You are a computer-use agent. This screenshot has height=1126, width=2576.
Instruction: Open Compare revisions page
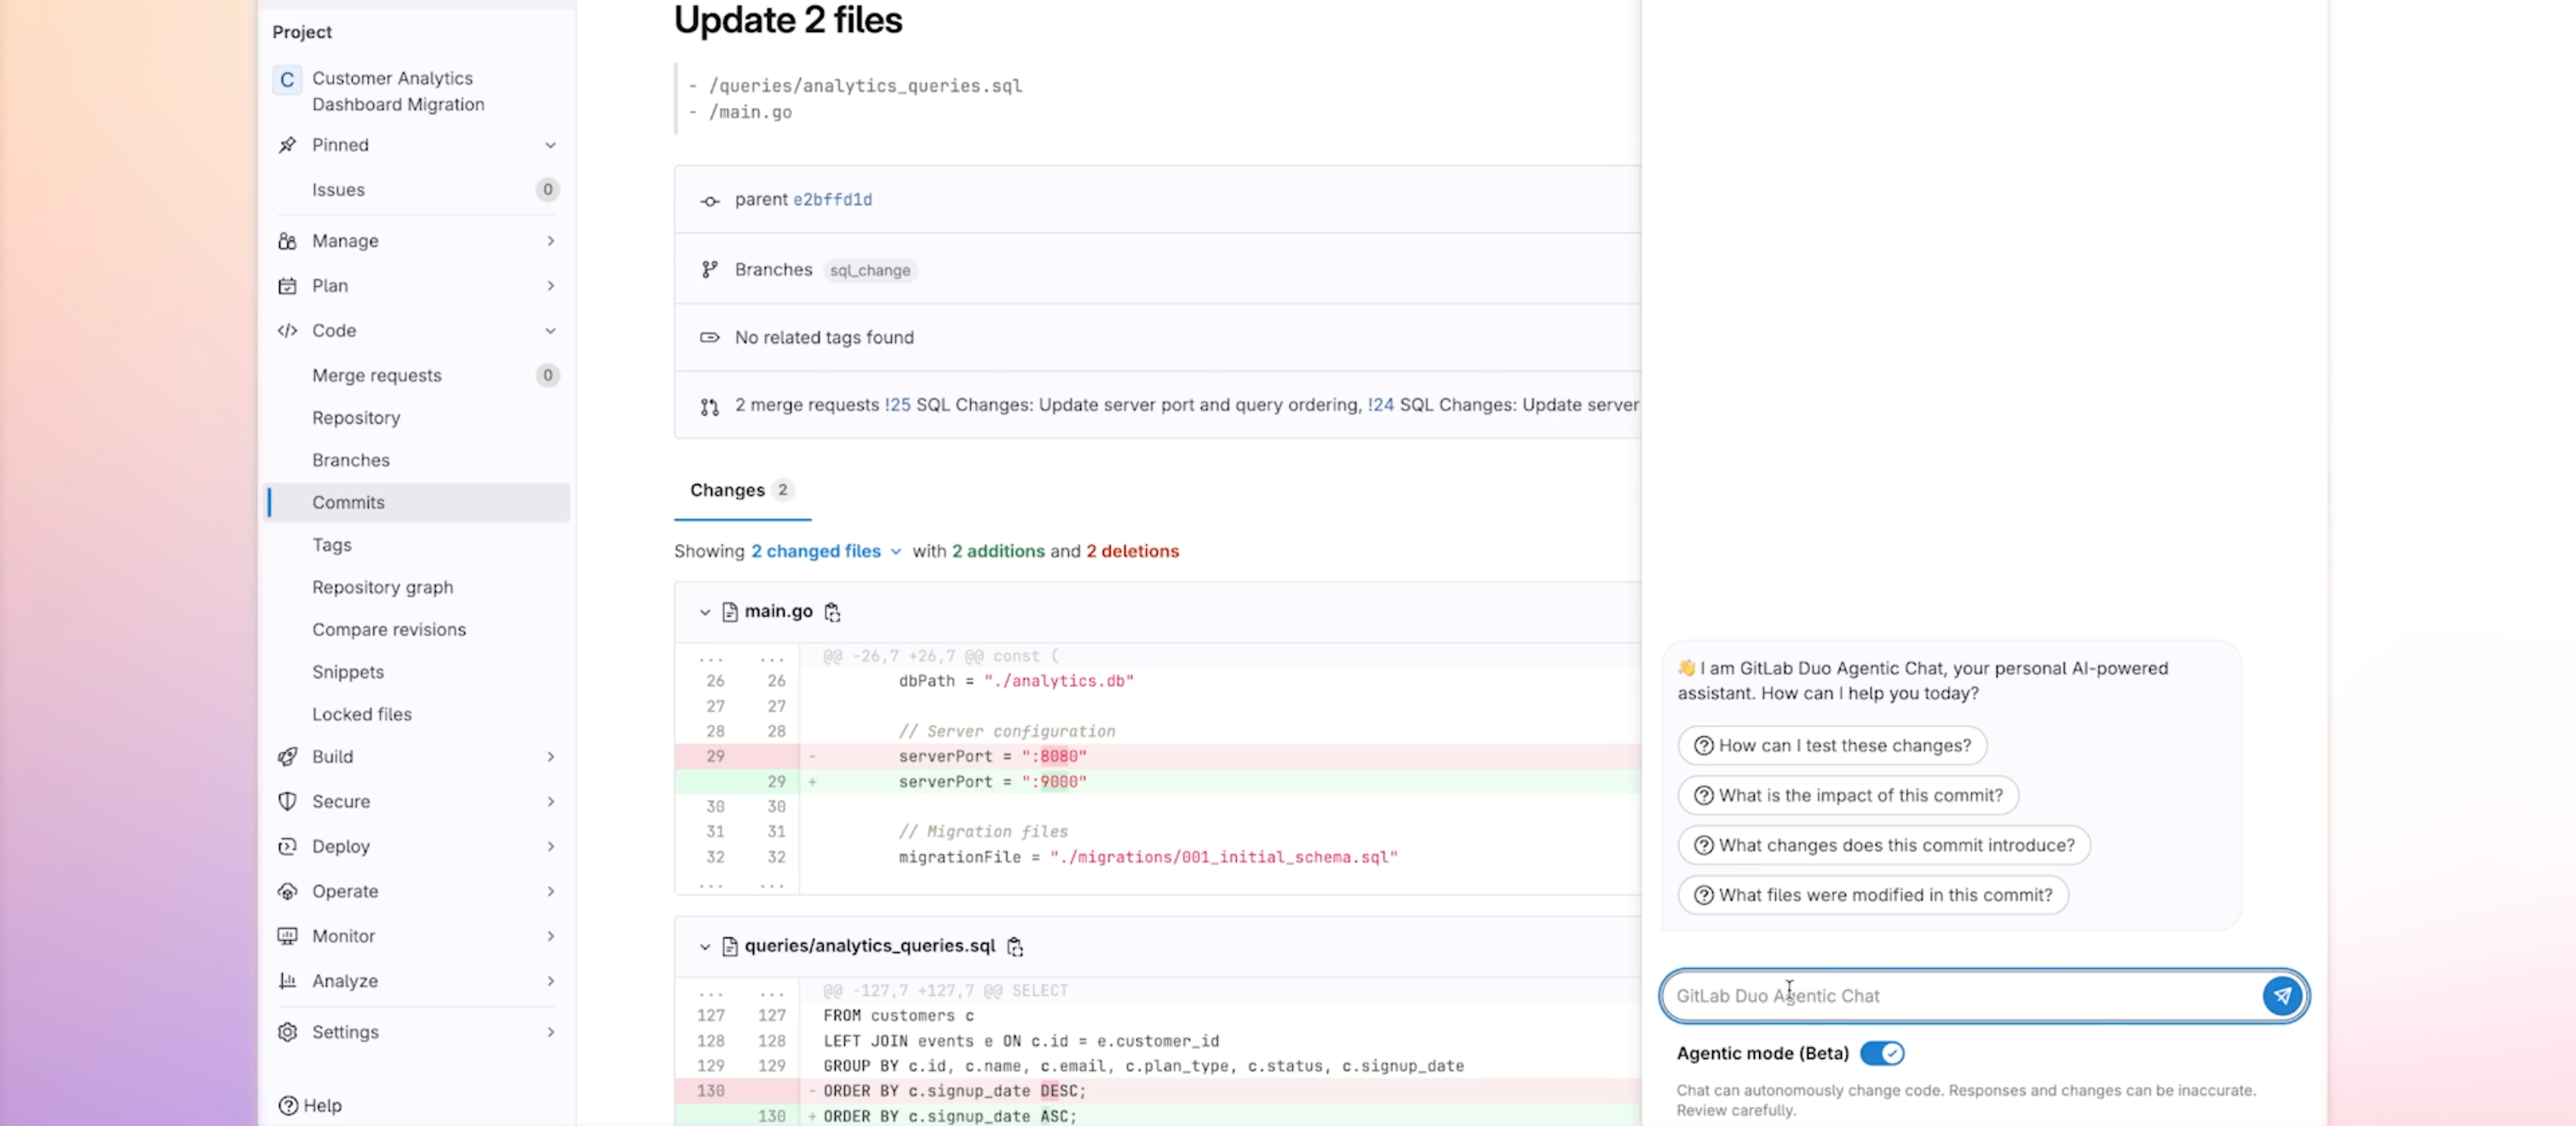point(418,630)
